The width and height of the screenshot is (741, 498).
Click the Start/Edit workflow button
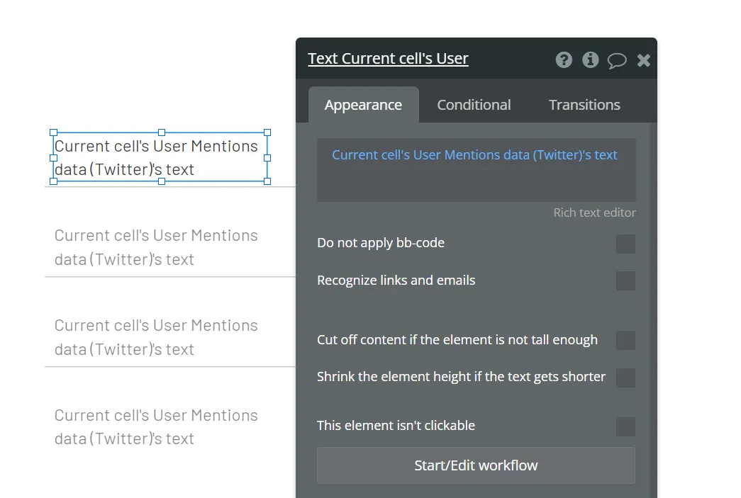click(477, 465)
